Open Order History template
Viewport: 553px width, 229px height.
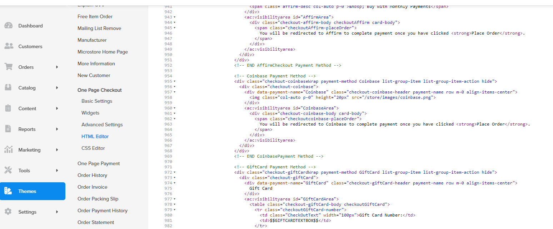click(92, 175)
